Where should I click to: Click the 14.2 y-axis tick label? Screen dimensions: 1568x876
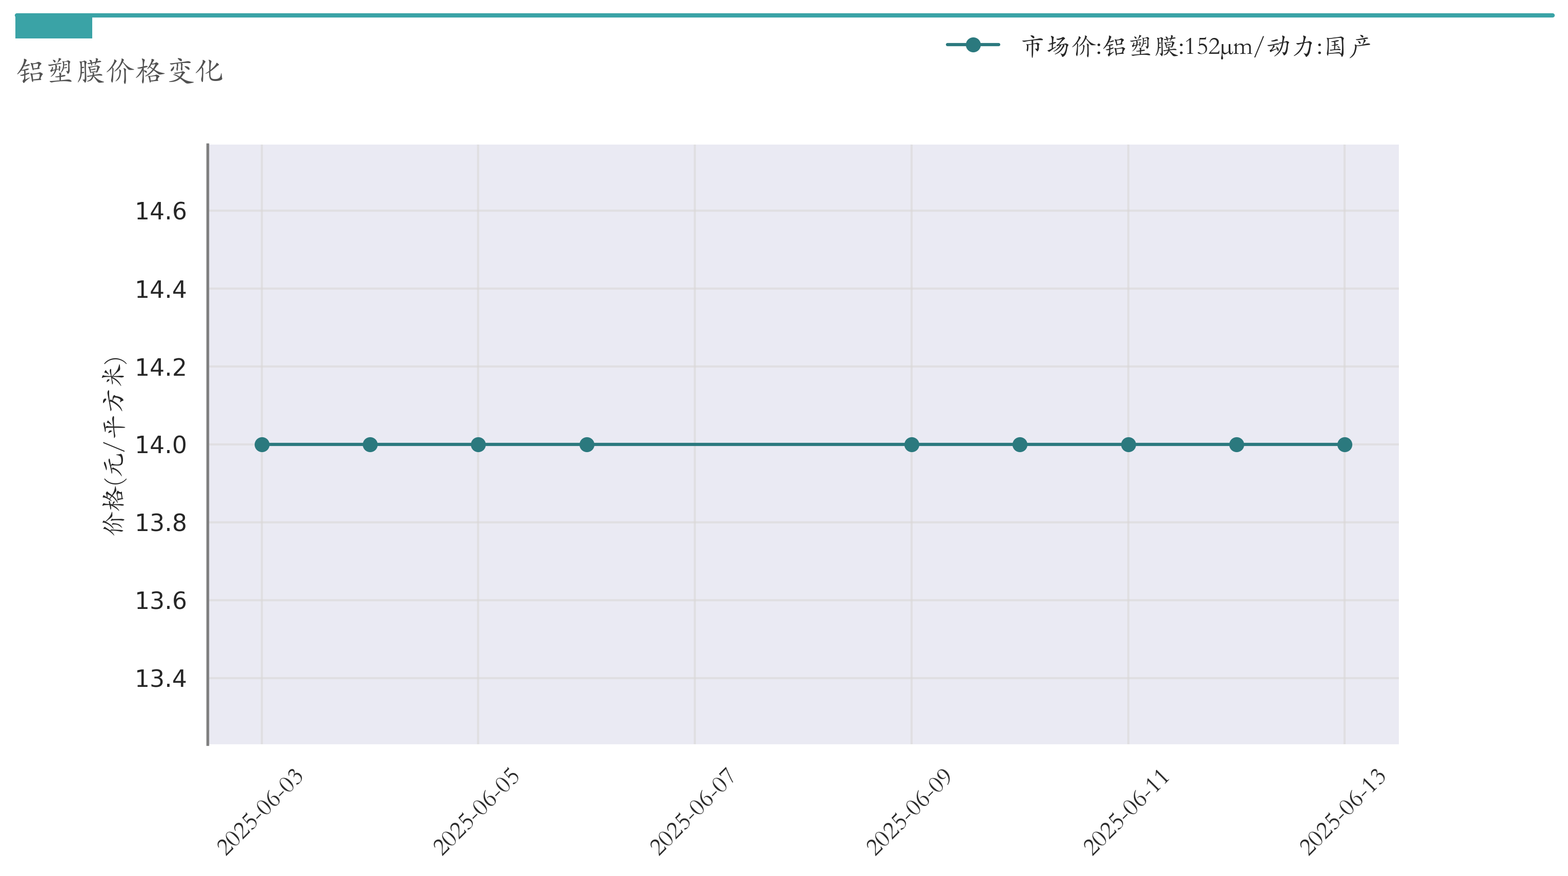(160, 368)
